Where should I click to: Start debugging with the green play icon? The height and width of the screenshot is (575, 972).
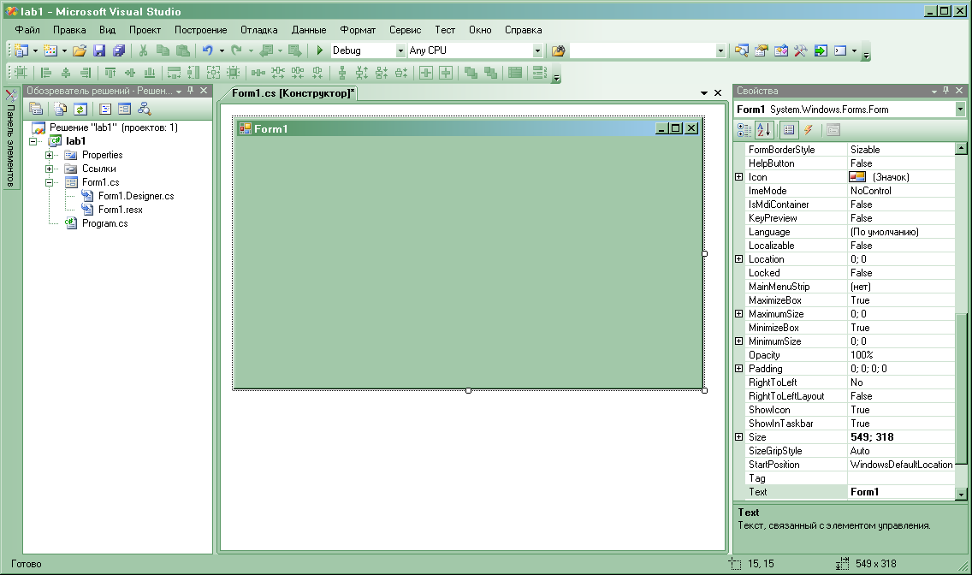click(320, 50)
